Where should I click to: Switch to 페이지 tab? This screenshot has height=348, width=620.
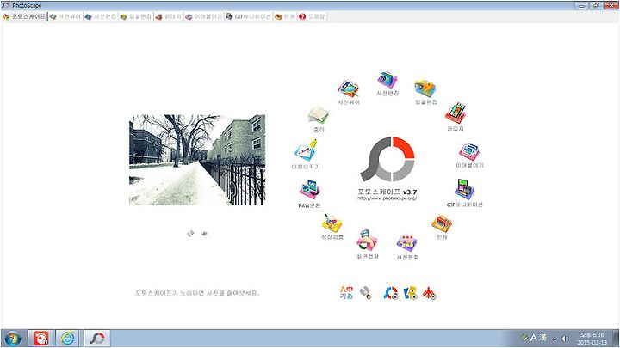[x=169, y=16]
